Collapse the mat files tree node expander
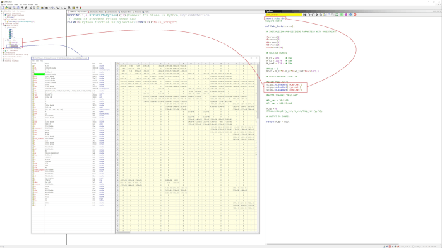This screenshot has height=248, width=442. (x=6, y=40)
